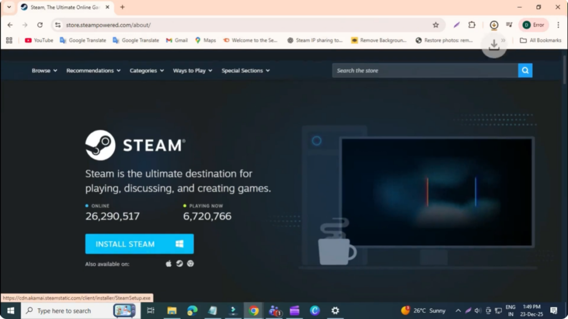Open Settings gear in the taskbar
The image size is (568, 319).
(335, 311)
